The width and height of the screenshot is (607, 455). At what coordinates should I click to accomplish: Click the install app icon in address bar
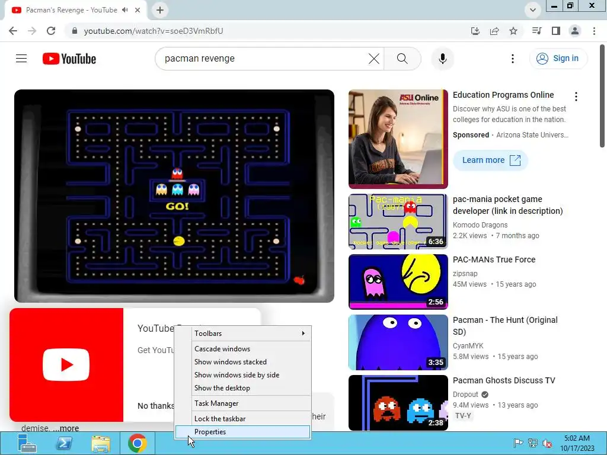tap(475, 31)
